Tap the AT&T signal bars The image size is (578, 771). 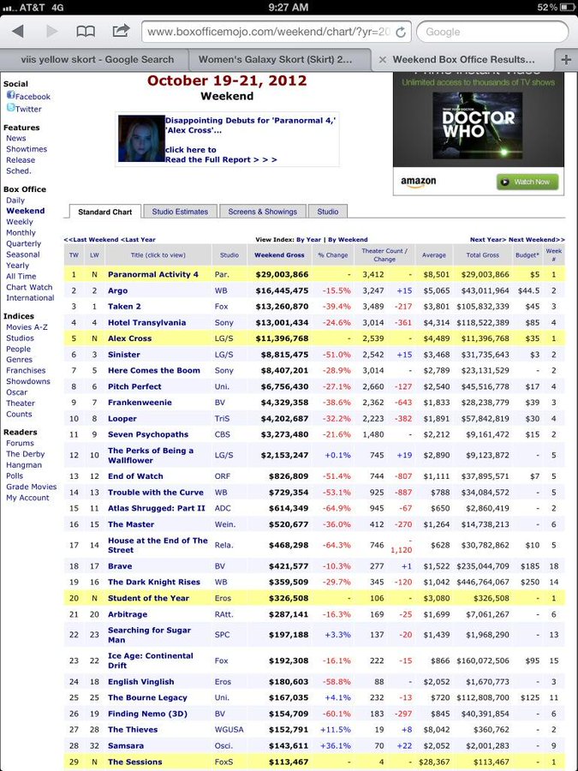(x=9, y=8)
